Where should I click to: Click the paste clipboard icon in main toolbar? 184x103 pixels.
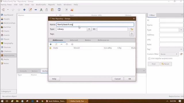click(52, 10)
